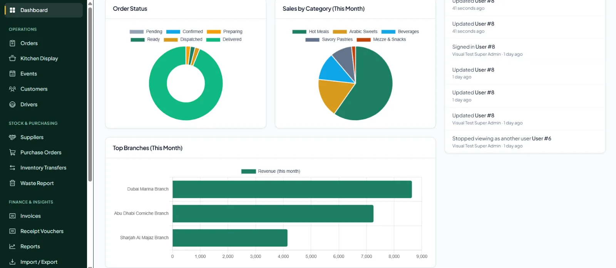View the Waste Report
The width and height of the screenshot is (616, 268).
coord(44,183)
